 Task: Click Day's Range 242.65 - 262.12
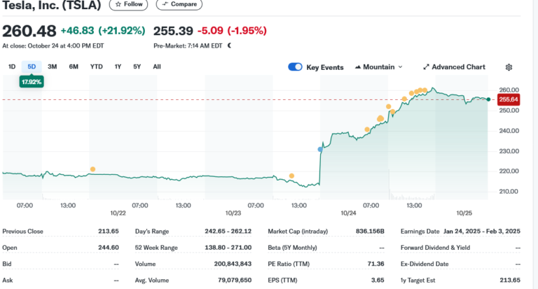point(228,231)
